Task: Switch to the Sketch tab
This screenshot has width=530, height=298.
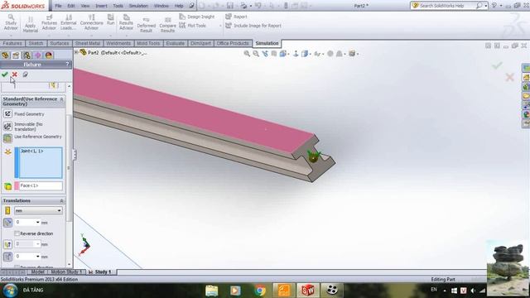Action: pyautogui.click(x=36, y=43)
